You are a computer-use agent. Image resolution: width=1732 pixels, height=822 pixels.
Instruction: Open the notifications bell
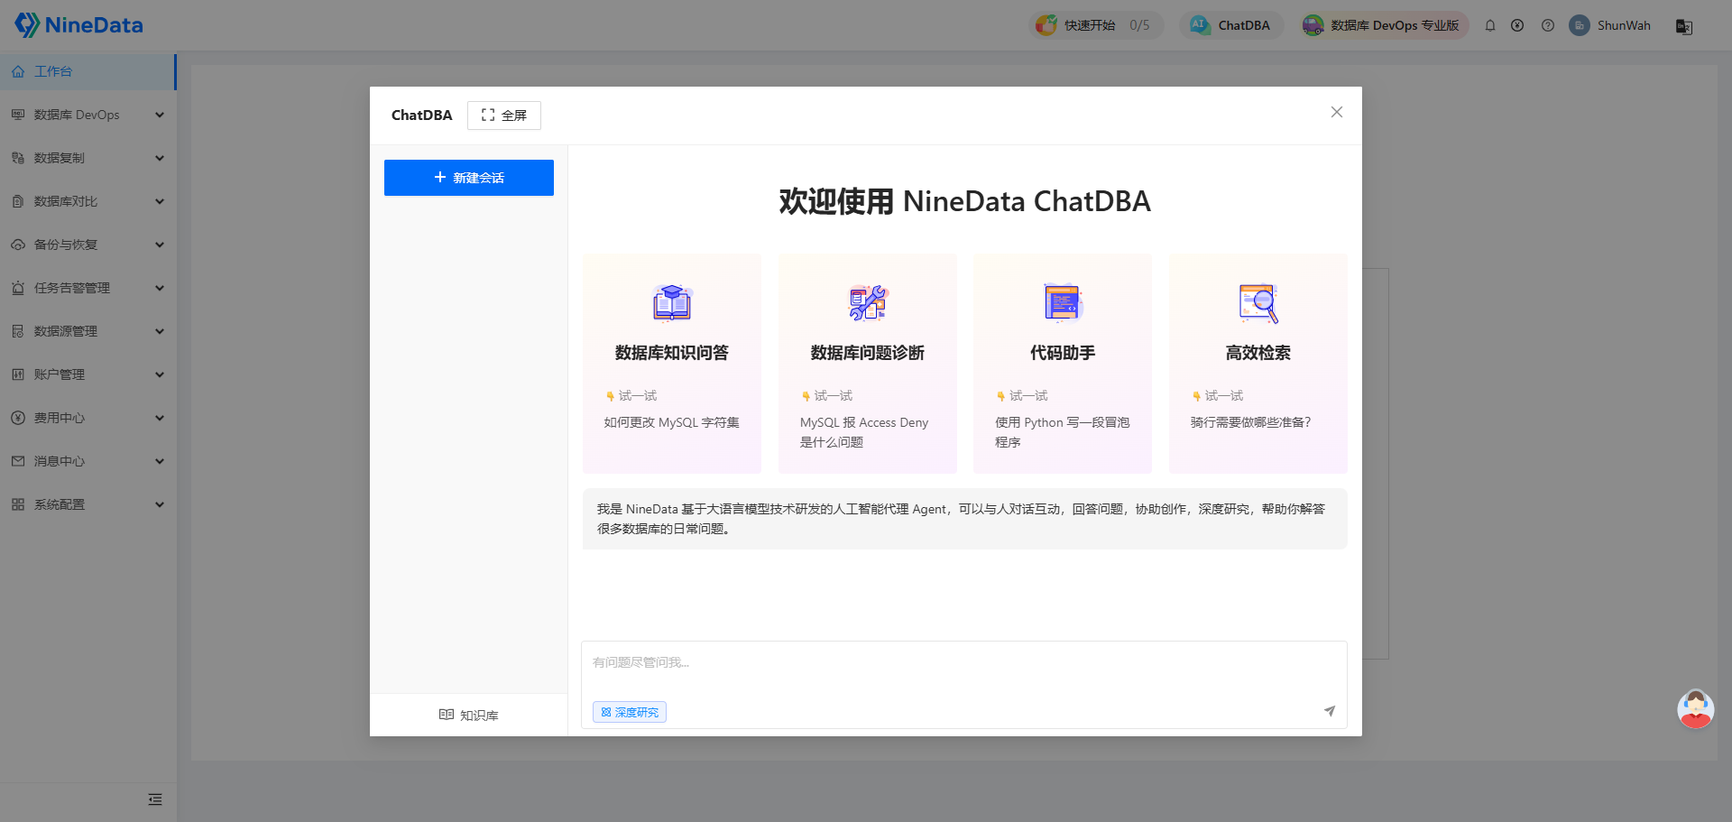coord(1490,25)
